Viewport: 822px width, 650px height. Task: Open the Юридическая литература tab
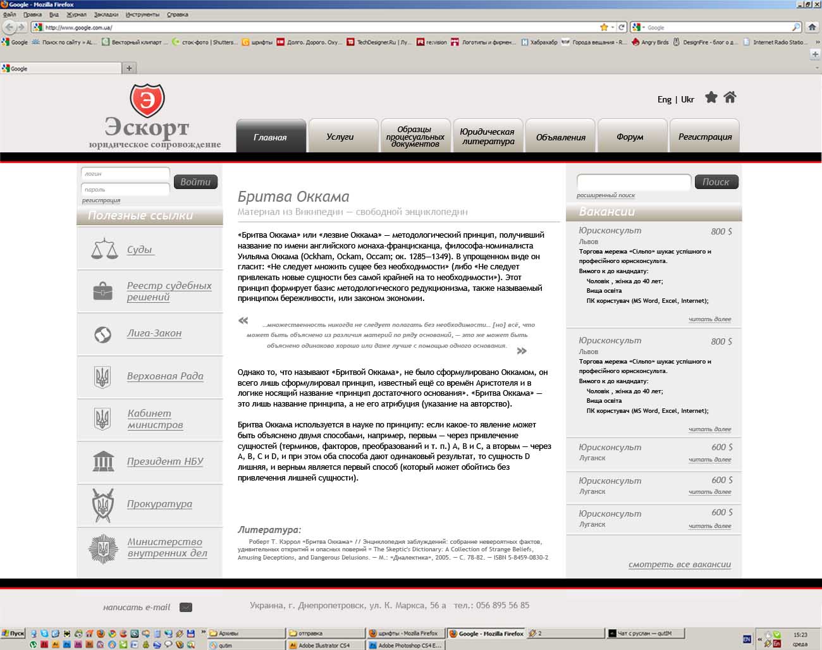click(x=488, y=137)
